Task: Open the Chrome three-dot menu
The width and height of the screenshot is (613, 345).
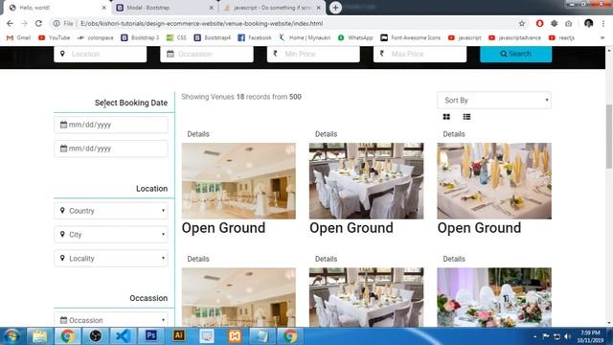Action: coord(603,23)
